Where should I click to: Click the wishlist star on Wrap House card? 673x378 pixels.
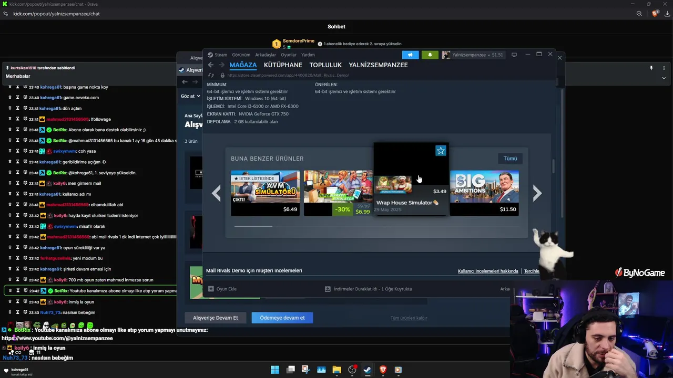coord(441,151)
